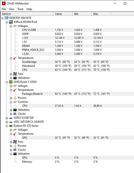Image resolution: width=134 pixels, height=173 pixels.
Task: Open the View menu
Action: (x=12, y=9)
